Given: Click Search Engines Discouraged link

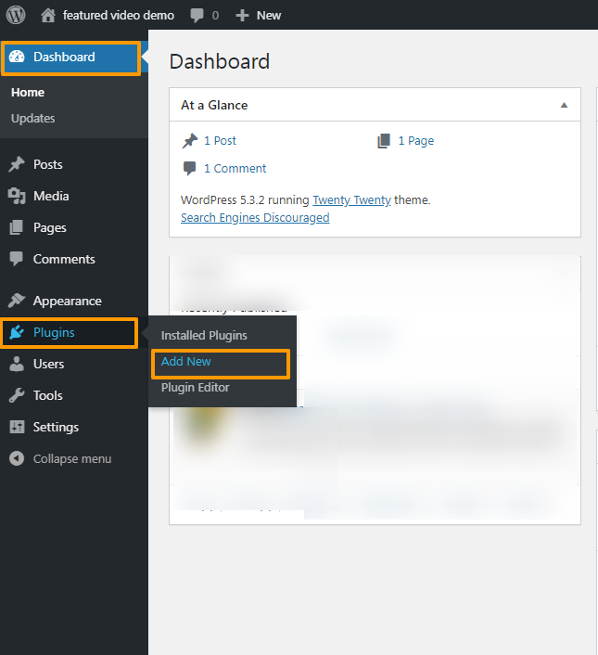Looking at the screenshot, I should click(x=255, y=218).
